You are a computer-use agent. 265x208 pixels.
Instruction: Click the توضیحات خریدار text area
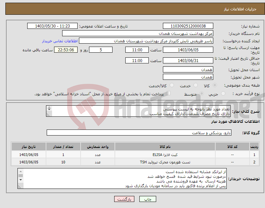pos(122,178)
